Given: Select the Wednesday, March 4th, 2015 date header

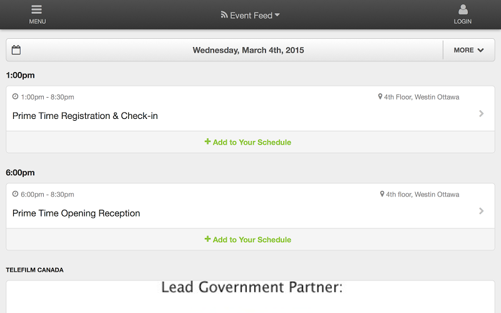Looking at the screenshot, I should 248,50.
